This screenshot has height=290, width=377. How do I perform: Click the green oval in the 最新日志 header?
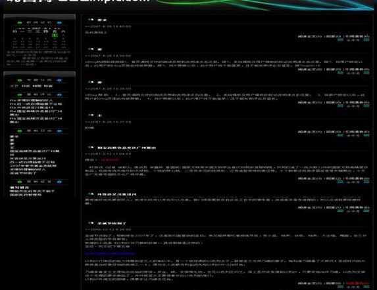coord(20,131)
